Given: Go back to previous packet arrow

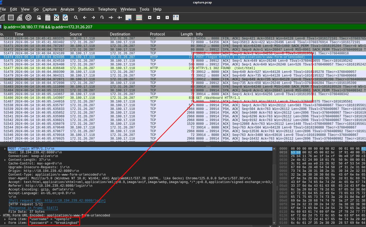Looking at the screenshot, I should pos(85,17).
